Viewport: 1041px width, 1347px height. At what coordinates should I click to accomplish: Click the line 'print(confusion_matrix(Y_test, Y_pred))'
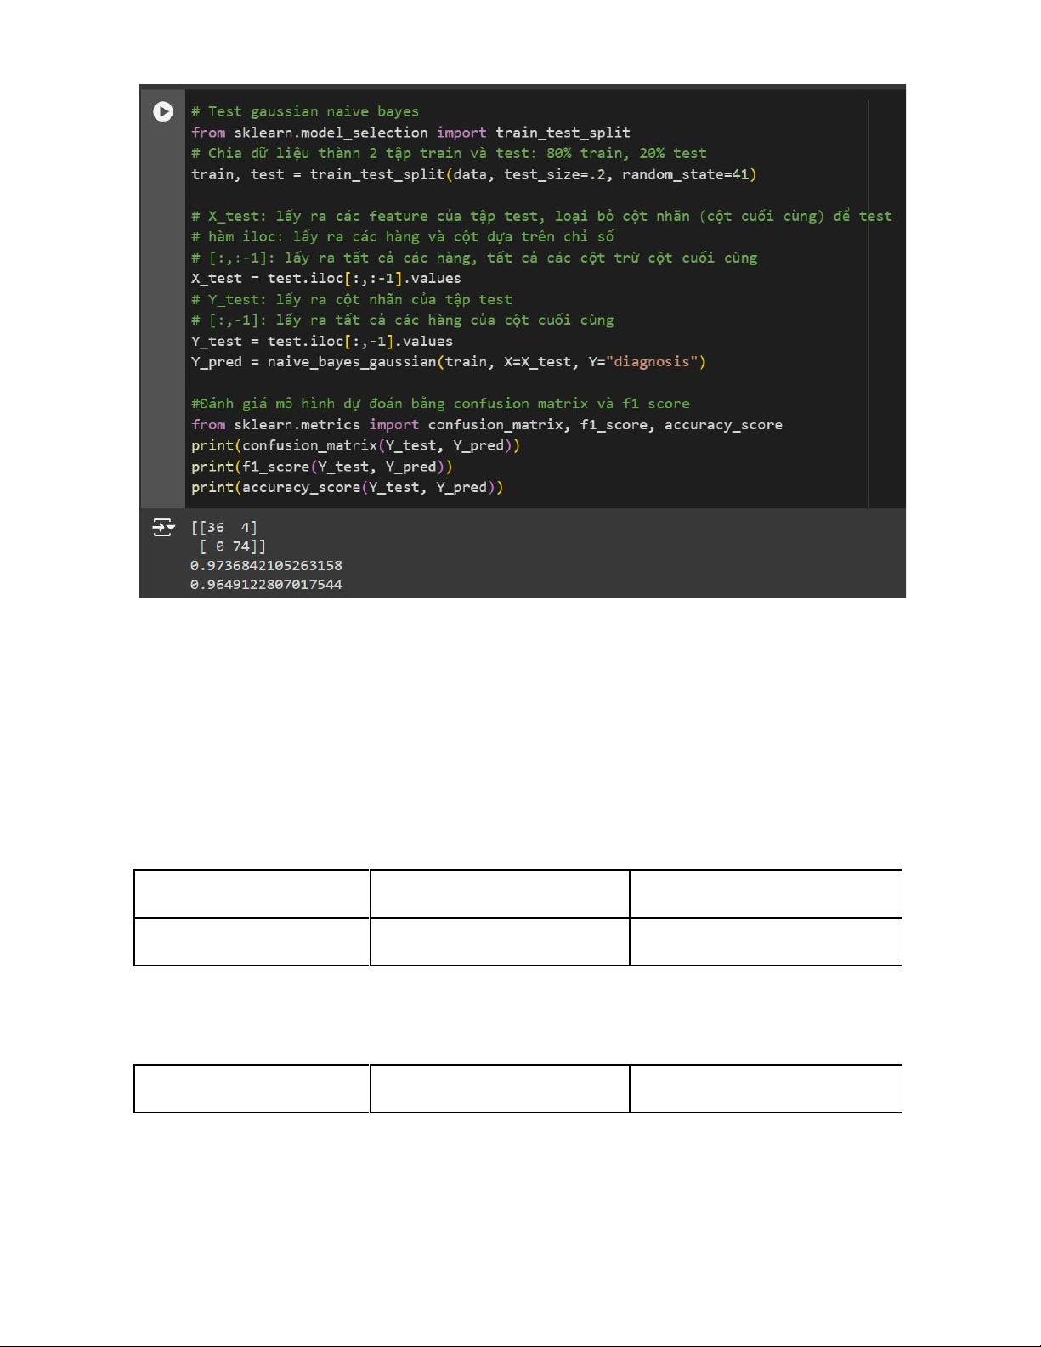tap(355, 445)
